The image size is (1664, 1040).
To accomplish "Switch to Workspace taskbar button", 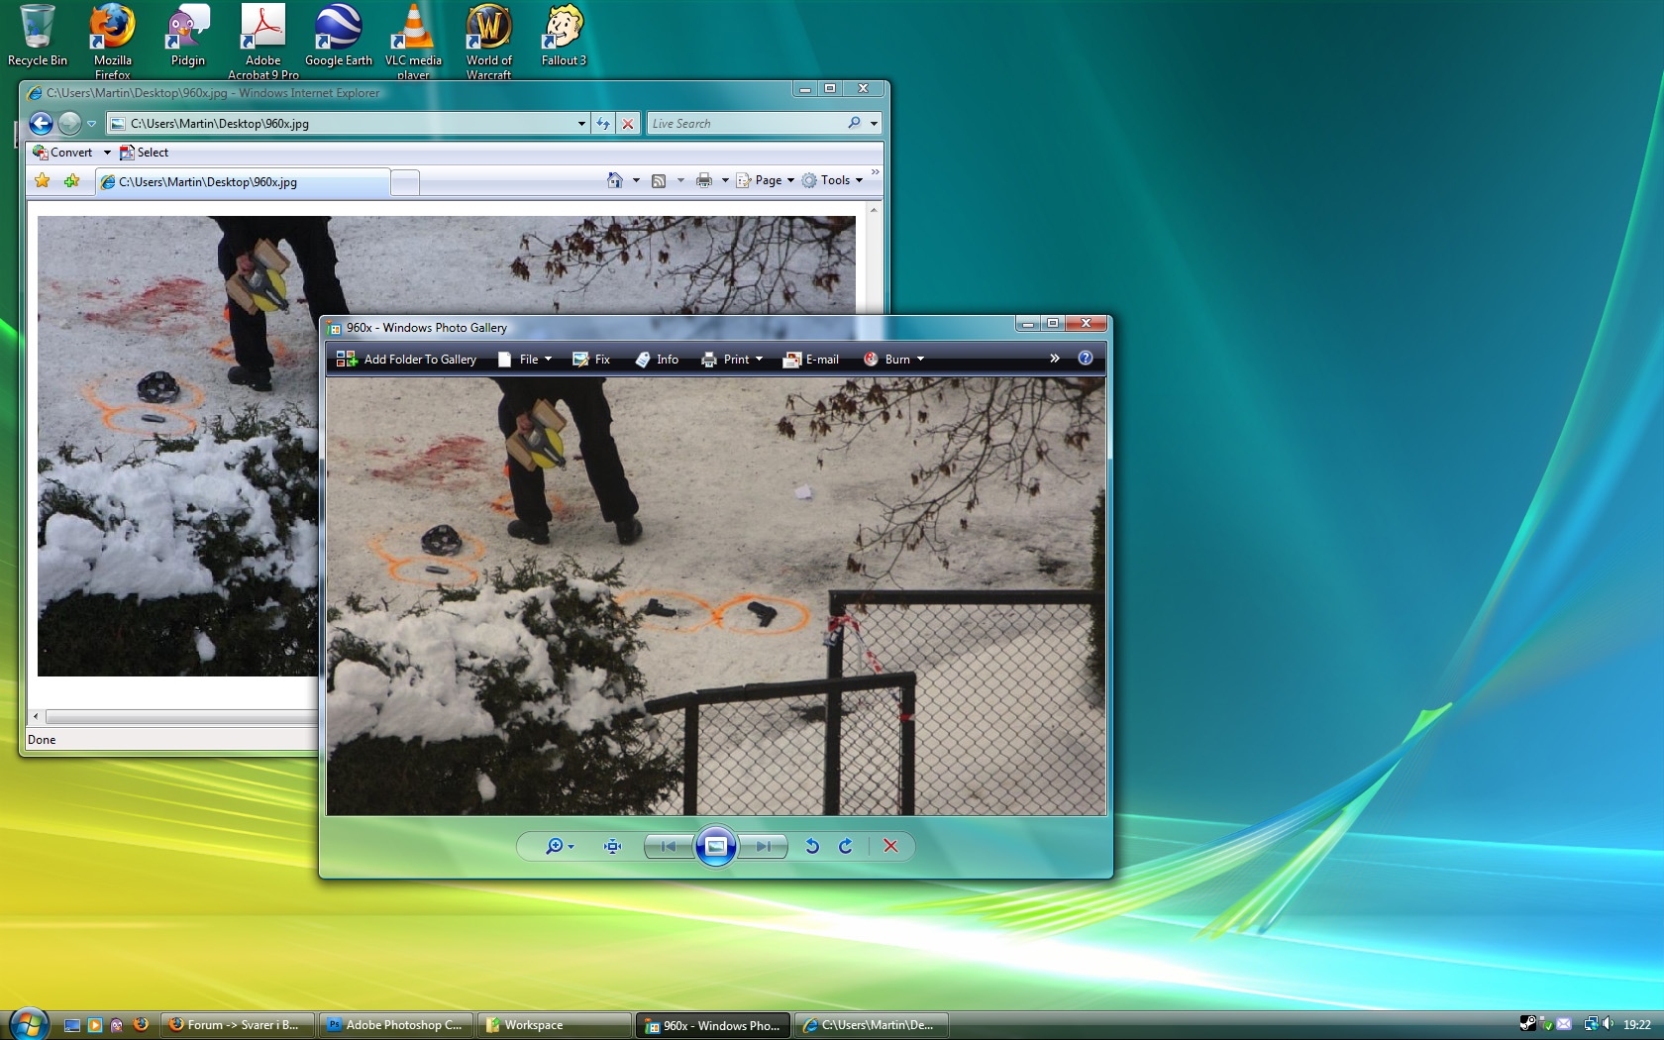I will (x=555, y=1025).
